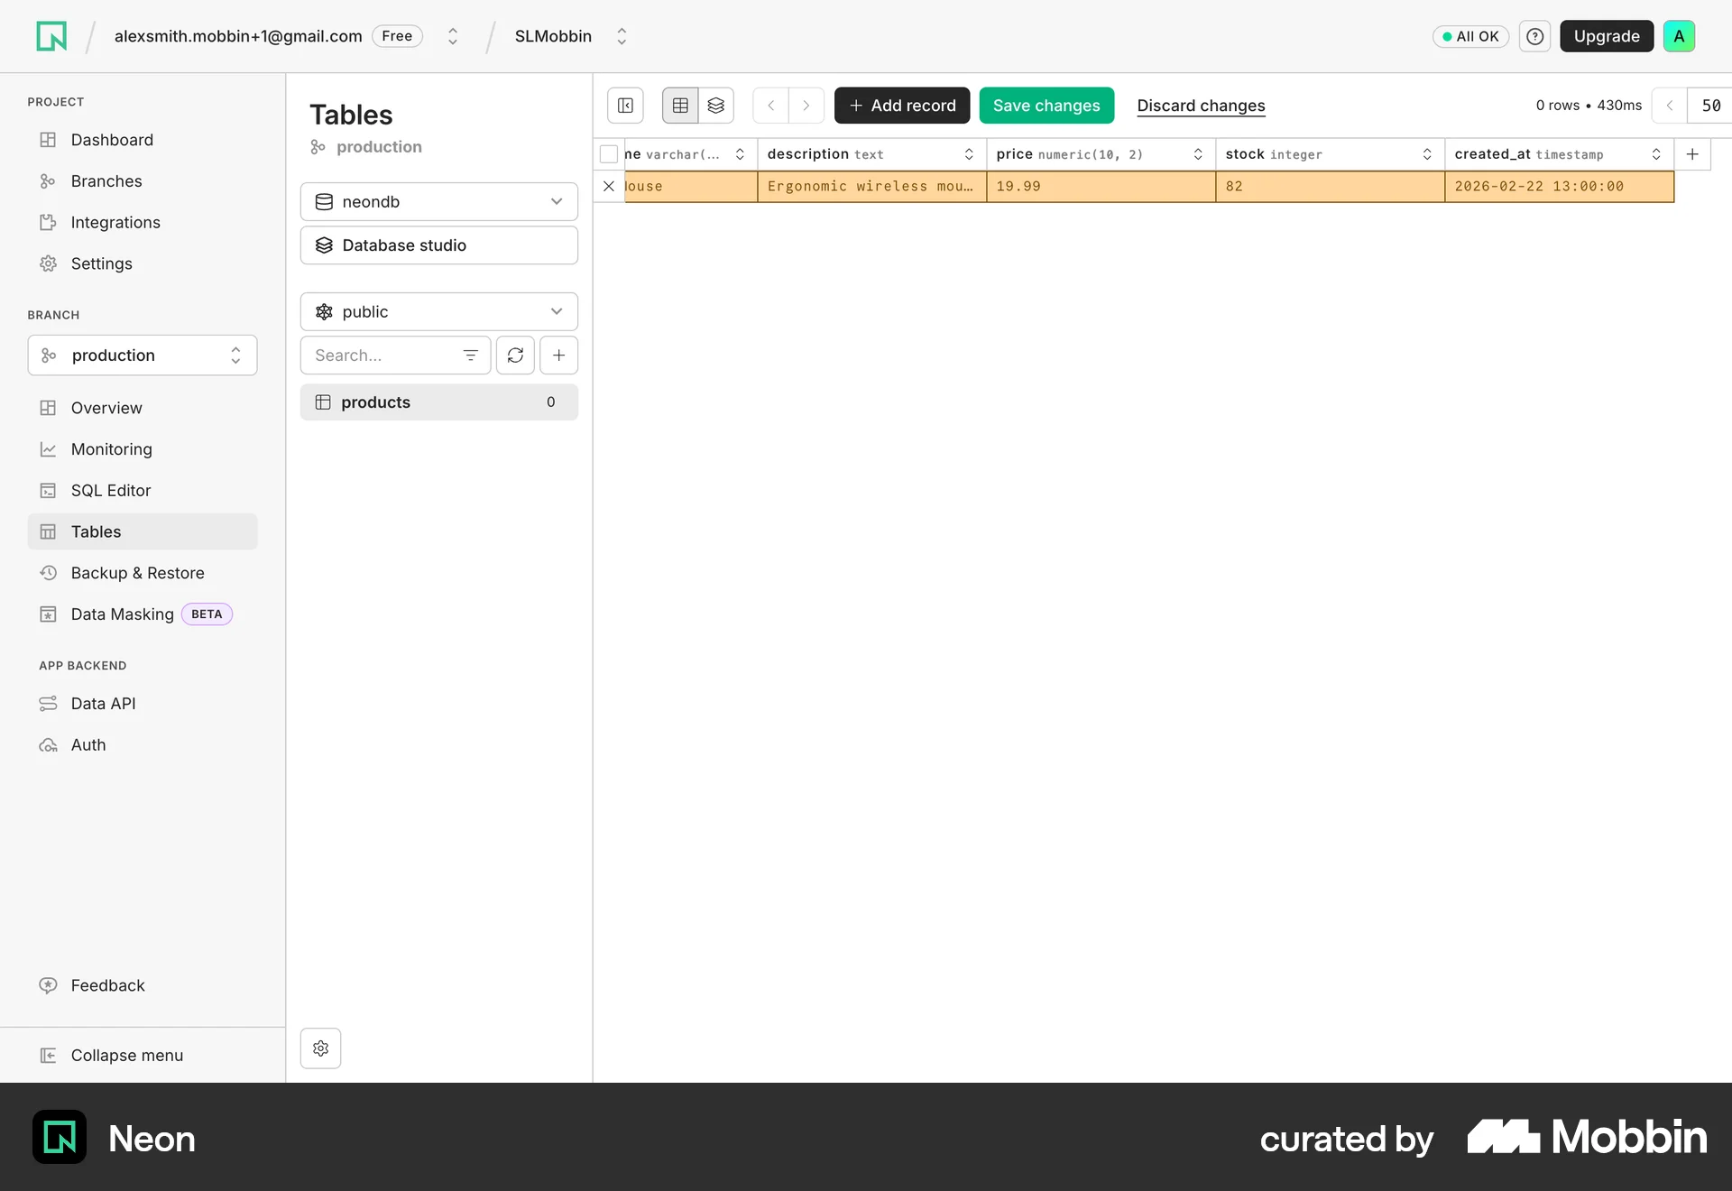Screen dimensions: 1732x1191
Task: Open project Settings in the sidebar
Action: click(x=143, y=263)
